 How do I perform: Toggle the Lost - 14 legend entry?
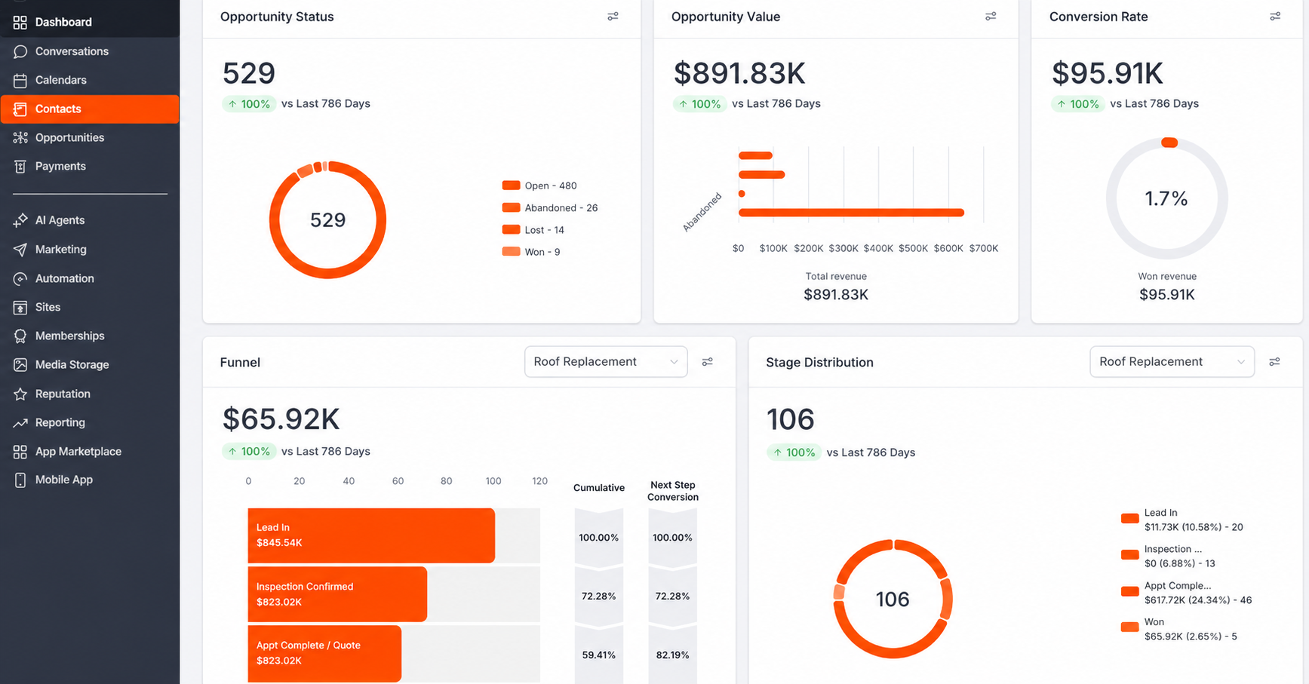click(533, 229)
